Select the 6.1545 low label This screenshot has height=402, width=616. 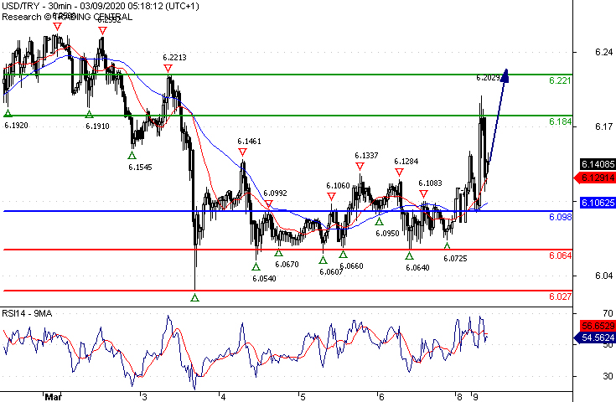click(x=140, y=167)
